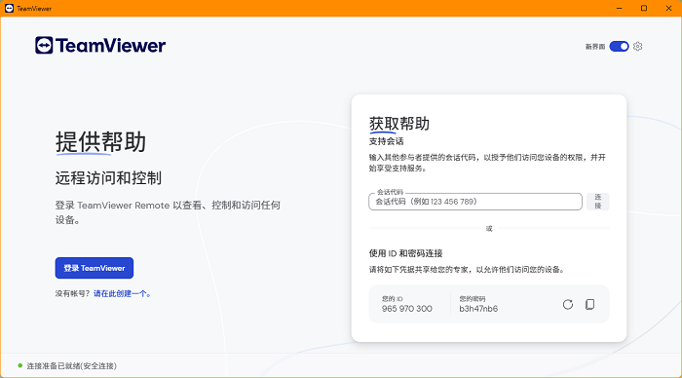682x378 pixels.
Task: Click the 提供帮助 heading
Action: [x=100, y=142]
